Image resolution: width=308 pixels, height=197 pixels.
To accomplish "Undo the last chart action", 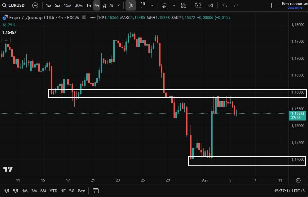I will coord(225,5).
